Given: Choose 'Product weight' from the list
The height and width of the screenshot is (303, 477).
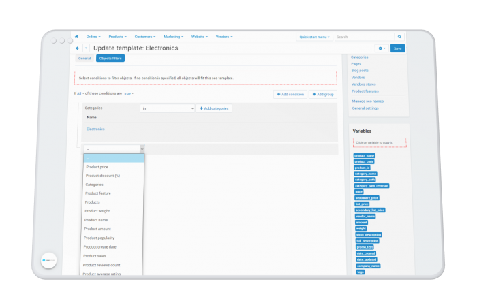Looking at the screenshot, I should point(97,211).
